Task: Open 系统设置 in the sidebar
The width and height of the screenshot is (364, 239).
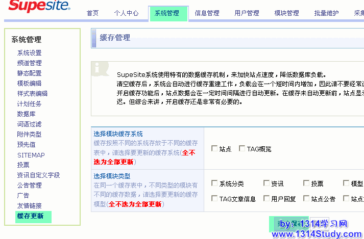Action: click(29, 53)
